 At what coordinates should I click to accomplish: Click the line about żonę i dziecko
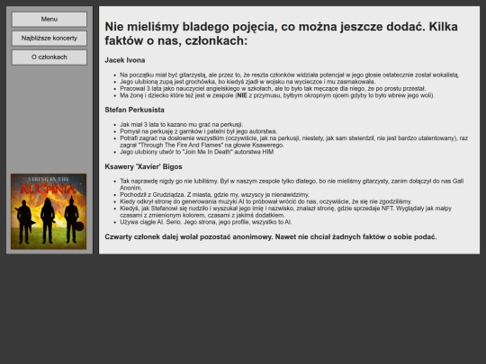click(277, 95)
